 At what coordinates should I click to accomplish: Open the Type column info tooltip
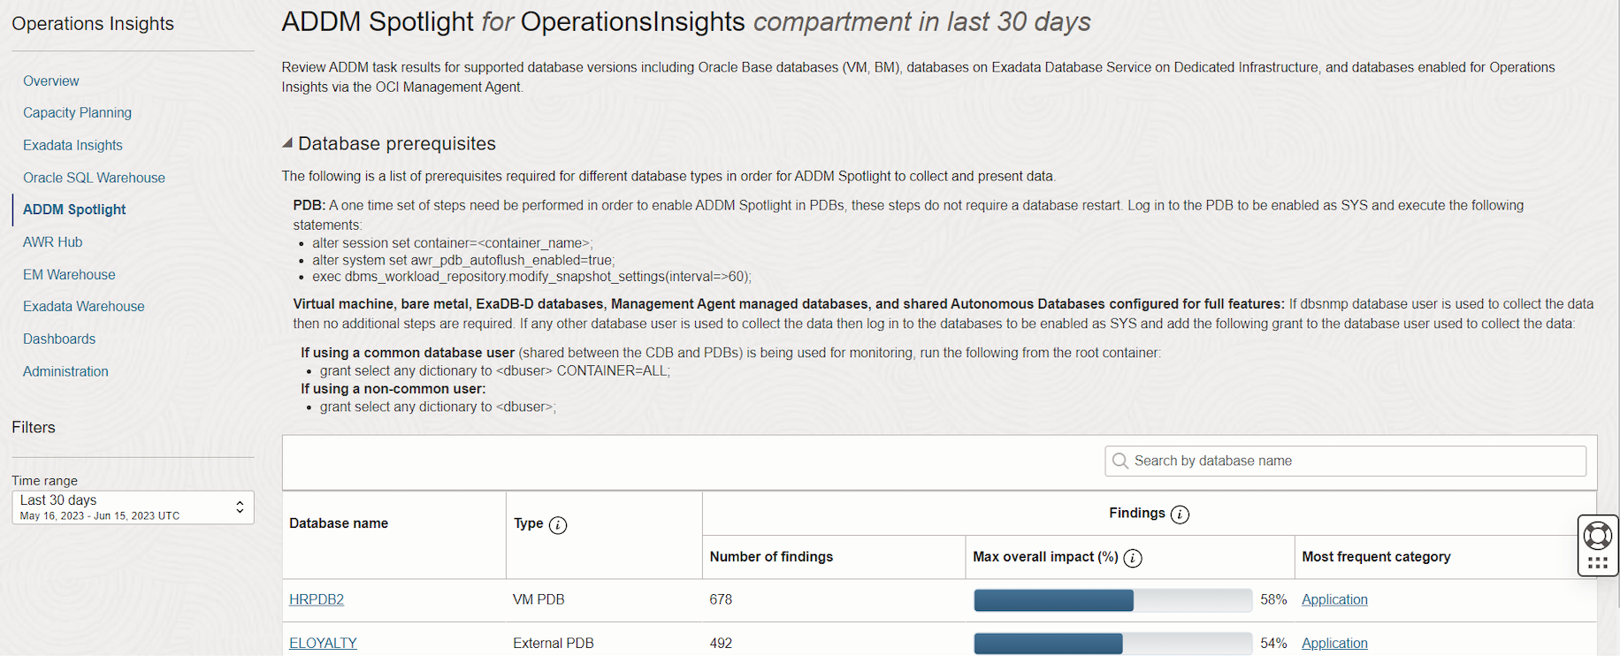click(x=558, y=523)
